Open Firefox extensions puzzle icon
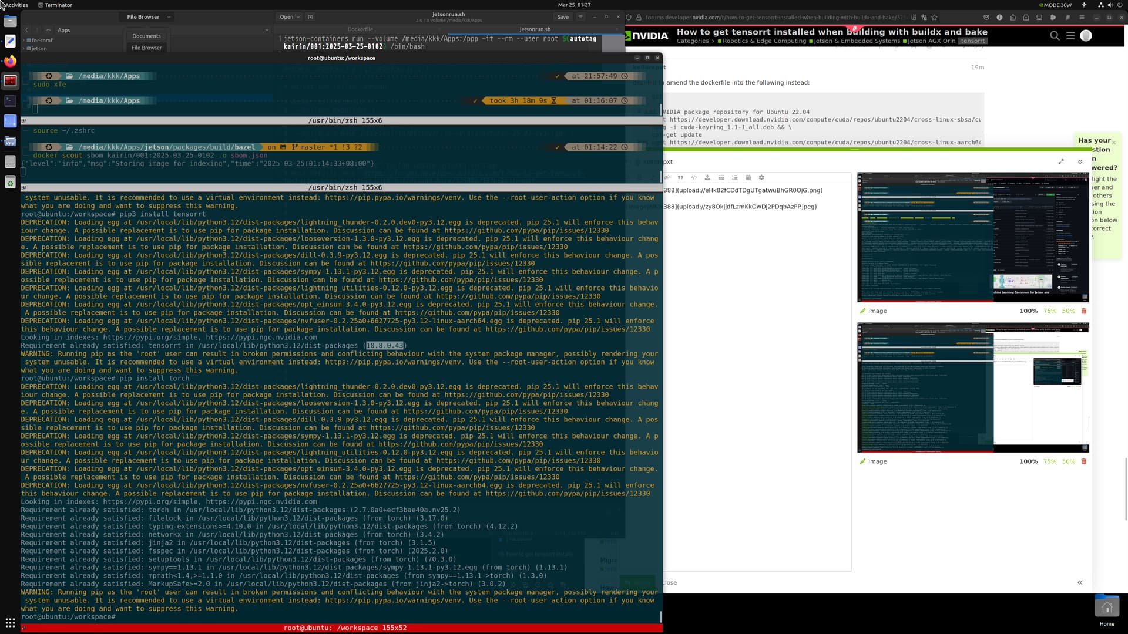1128x634 pixels. click(1013, 18)
